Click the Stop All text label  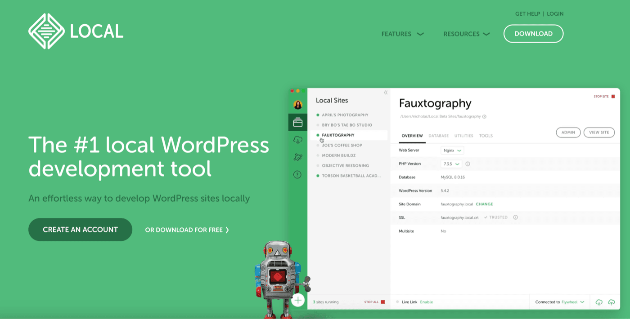(x=371, y=302)
